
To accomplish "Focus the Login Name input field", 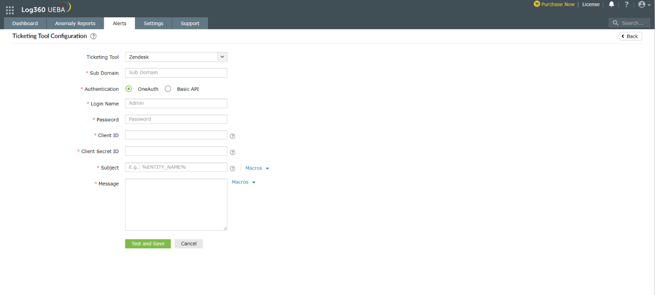I will 176,104.
